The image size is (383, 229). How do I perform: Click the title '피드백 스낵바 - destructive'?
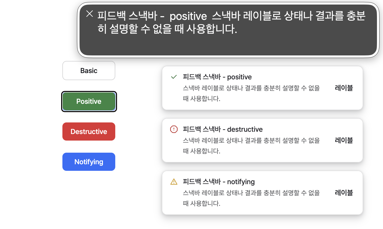click(223, 129)
